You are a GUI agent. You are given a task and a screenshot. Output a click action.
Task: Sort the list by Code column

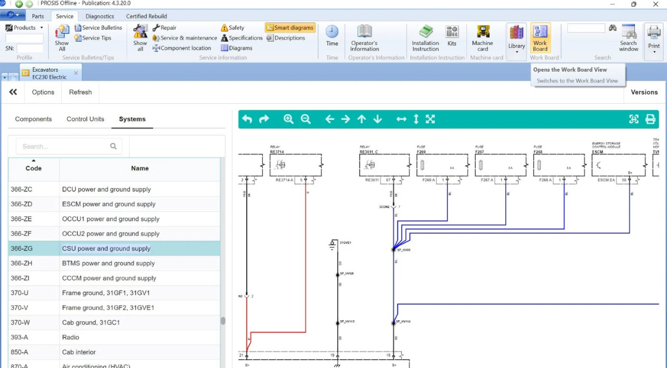tap(33, 168)
